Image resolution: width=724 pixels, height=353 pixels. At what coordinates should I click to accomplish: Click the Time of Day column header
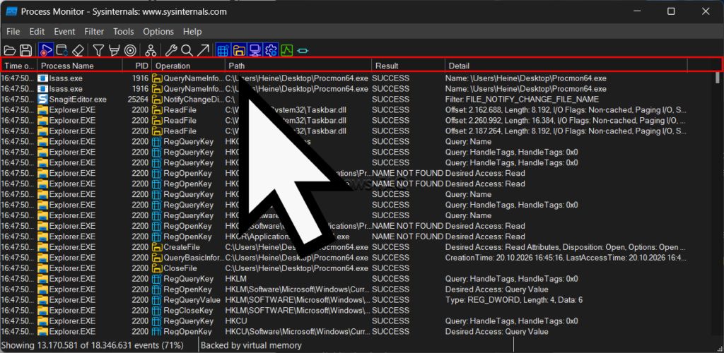pyautogui.click(x=19, y=66)
